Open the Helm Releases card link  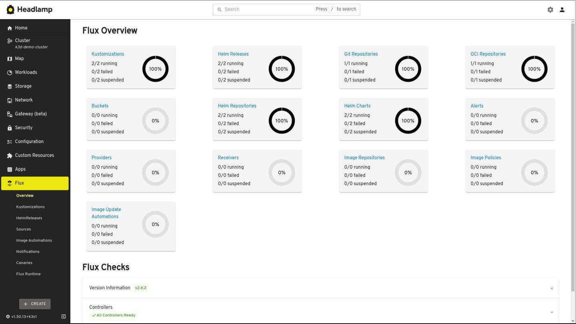(233, 54)
